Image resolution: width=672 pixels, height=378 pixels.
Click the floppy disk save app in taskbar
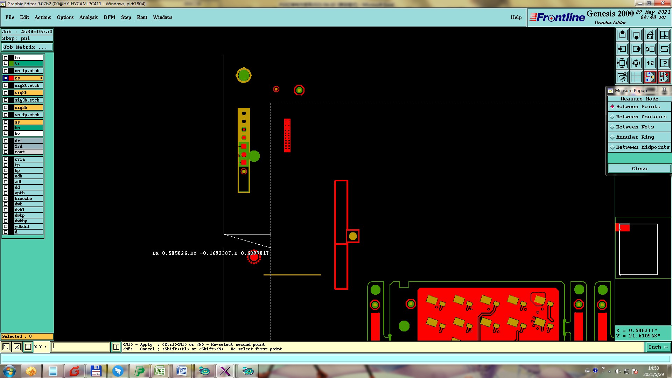[96, 371]
